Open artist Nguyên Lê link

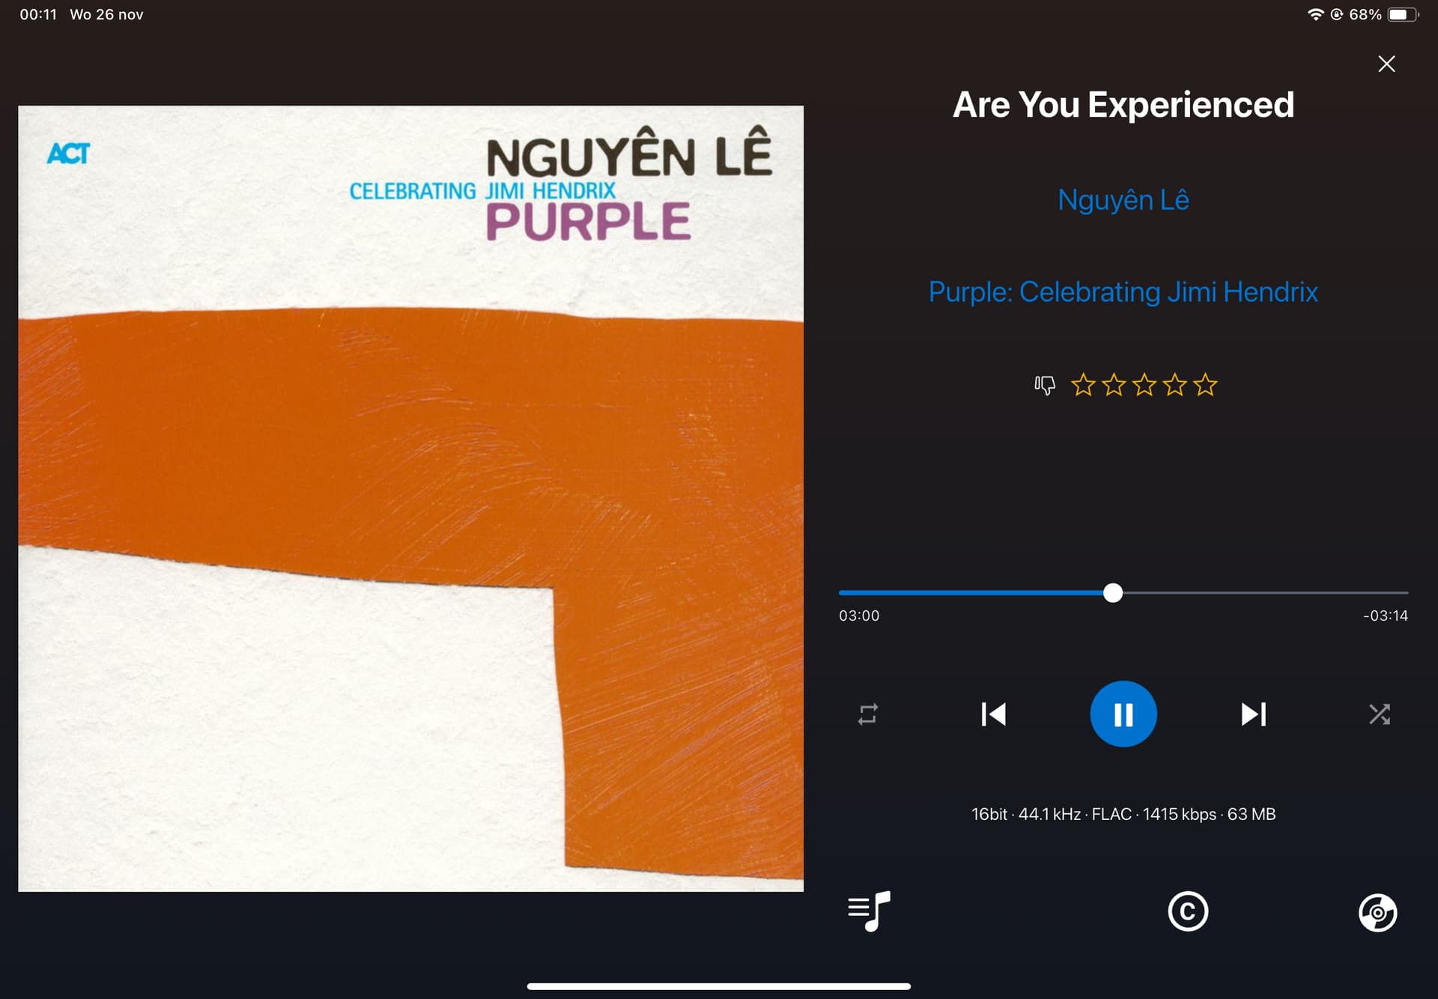point(1123,200)
